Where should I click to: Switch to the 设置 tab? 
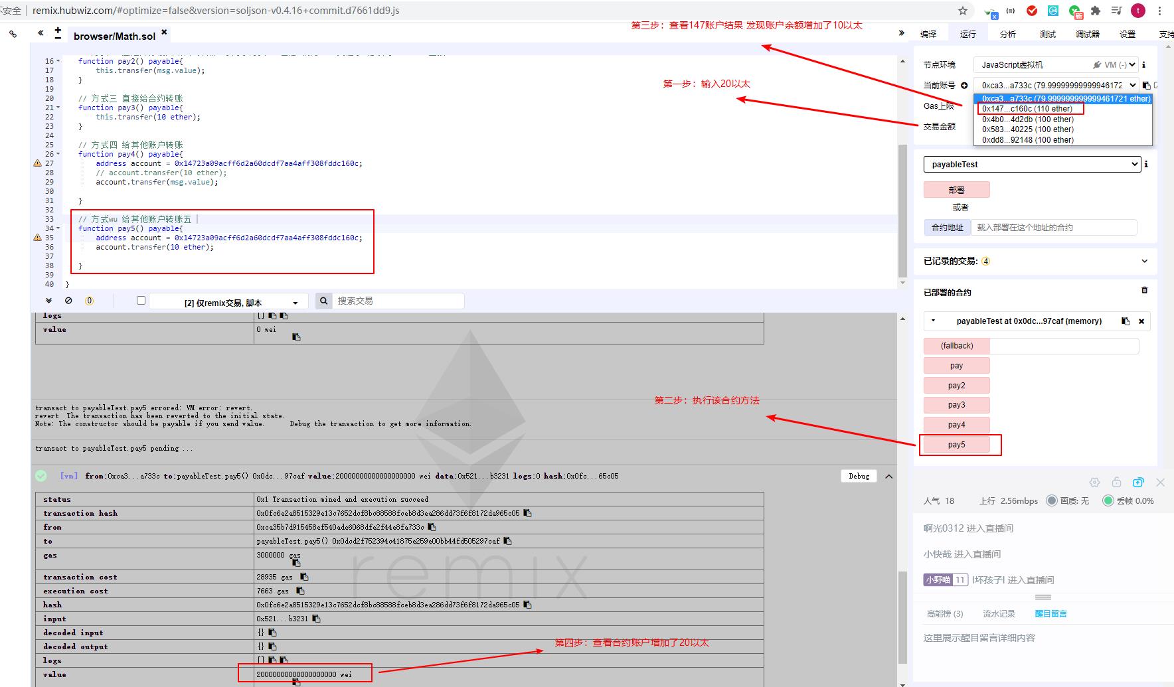[1128, 34]
